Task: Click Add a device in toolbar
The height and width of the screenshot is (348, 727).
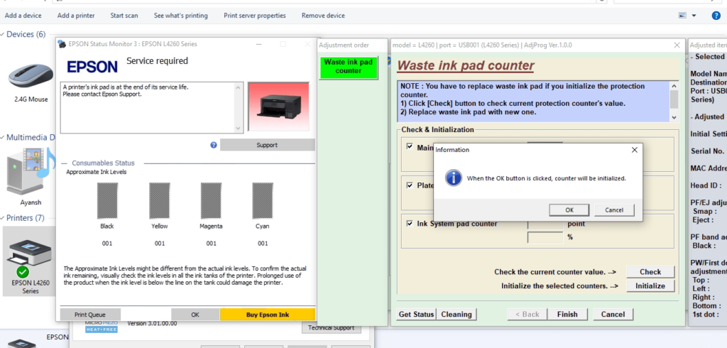Action: 23,16
